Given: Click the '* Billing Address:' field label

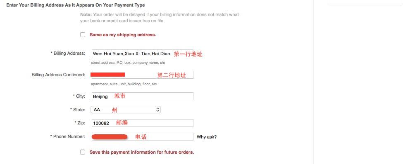Looking at the screenshot, I should point(68,53).
